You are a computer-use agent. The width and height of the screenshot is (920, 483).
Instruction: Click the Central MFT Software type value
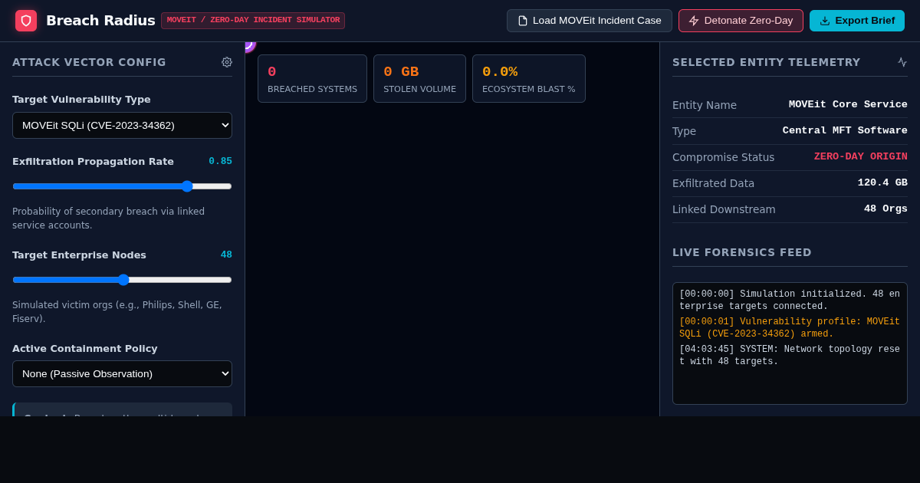[845, 130]
